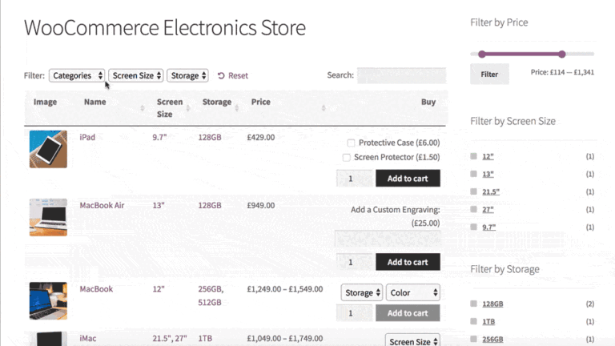Screen dimensions: 615x346
Task: Grab the maximum price slider handle
Action: [562, 54]
